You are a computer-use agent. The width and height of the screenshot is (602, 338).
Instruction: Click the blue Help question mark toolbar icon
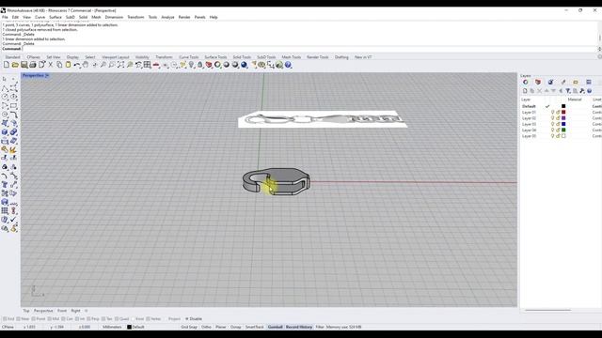pyautogui.click(x=289, y=65)
